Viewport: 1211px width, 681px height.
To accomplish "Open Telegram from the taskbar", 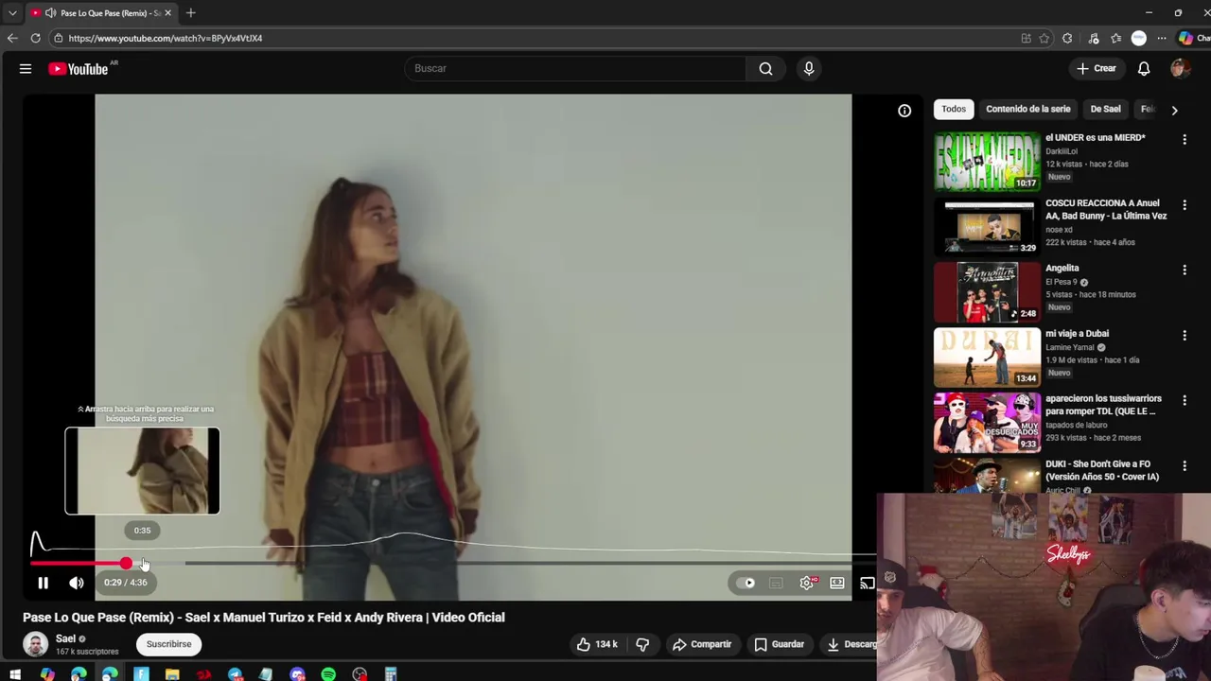I will (x=235, y=674).
